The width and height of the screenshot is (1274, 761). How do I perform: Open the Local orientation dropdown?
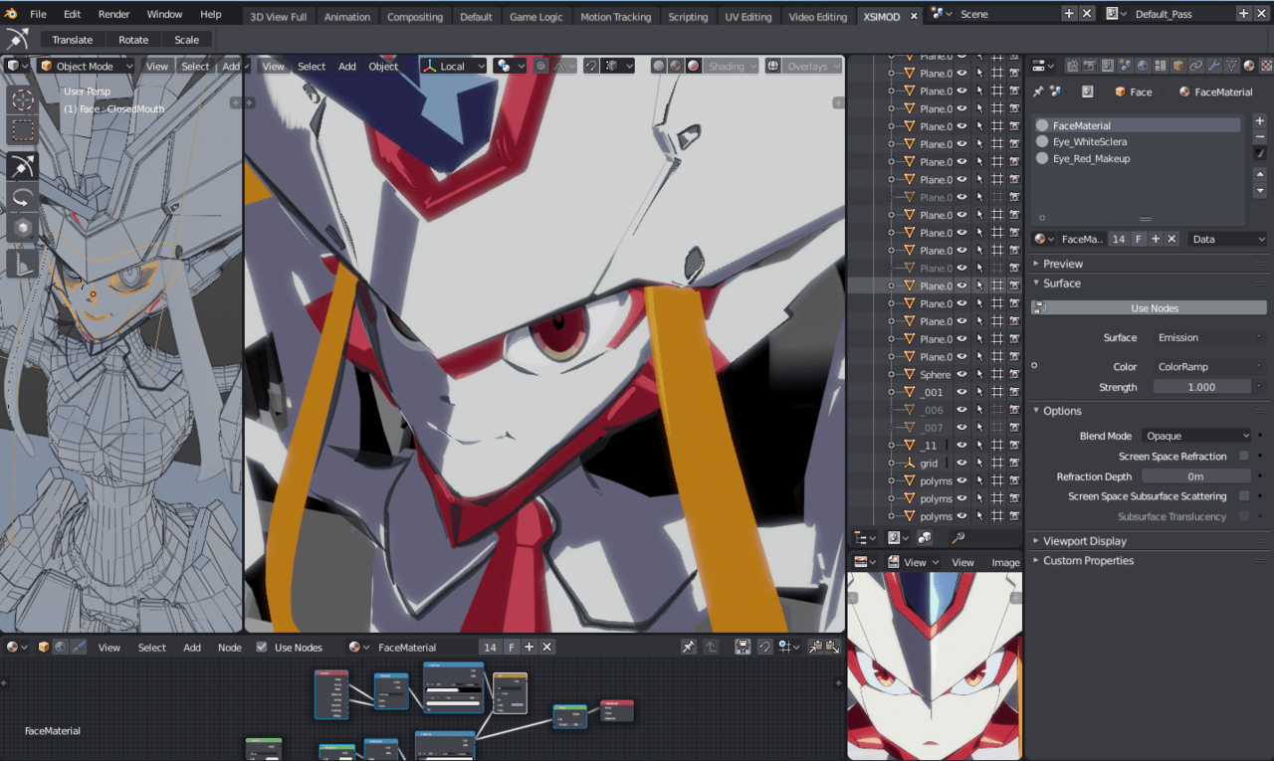pos(453,67)
